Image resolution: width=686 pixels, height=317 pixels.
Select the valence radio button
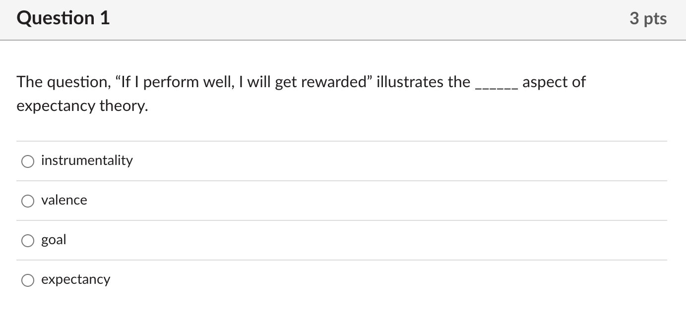pos(28,201)
